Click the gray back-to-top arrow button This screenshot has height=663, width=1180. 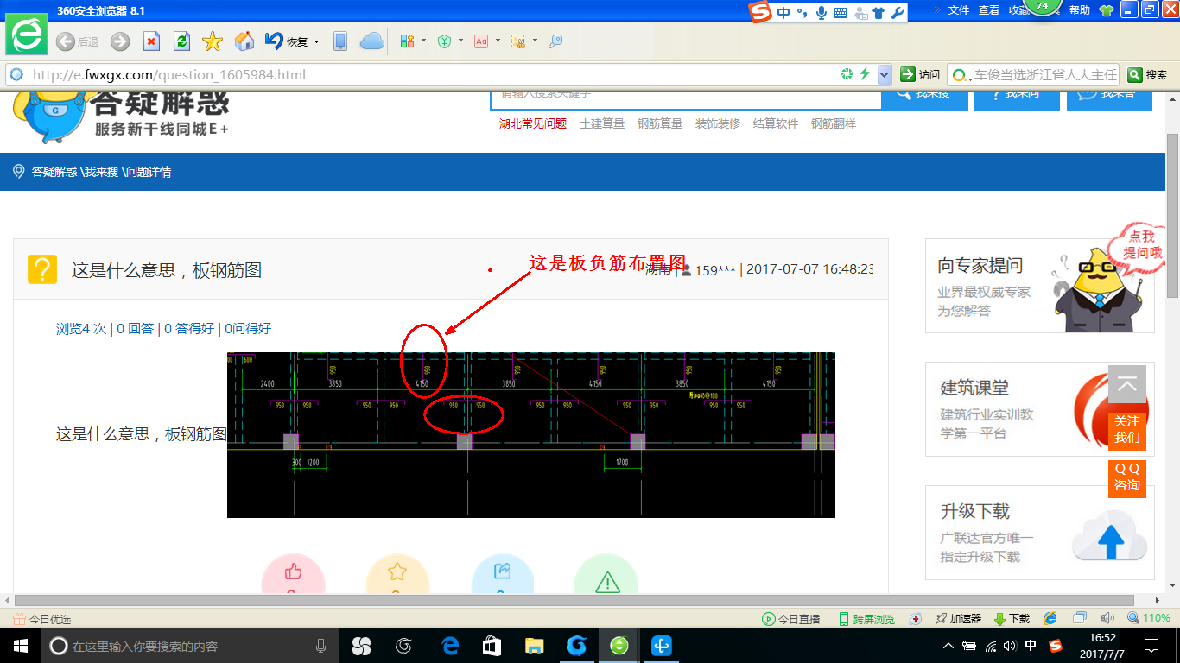click(x=1127, y=384)
